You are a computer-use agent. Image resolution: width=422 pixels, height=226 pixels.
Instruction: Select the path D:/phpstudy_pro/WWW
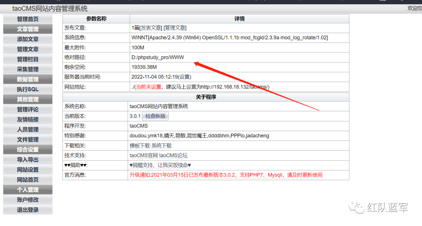[x=158, y=57]
